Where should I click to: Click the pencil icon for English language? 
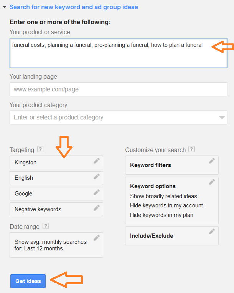[96, 177]
